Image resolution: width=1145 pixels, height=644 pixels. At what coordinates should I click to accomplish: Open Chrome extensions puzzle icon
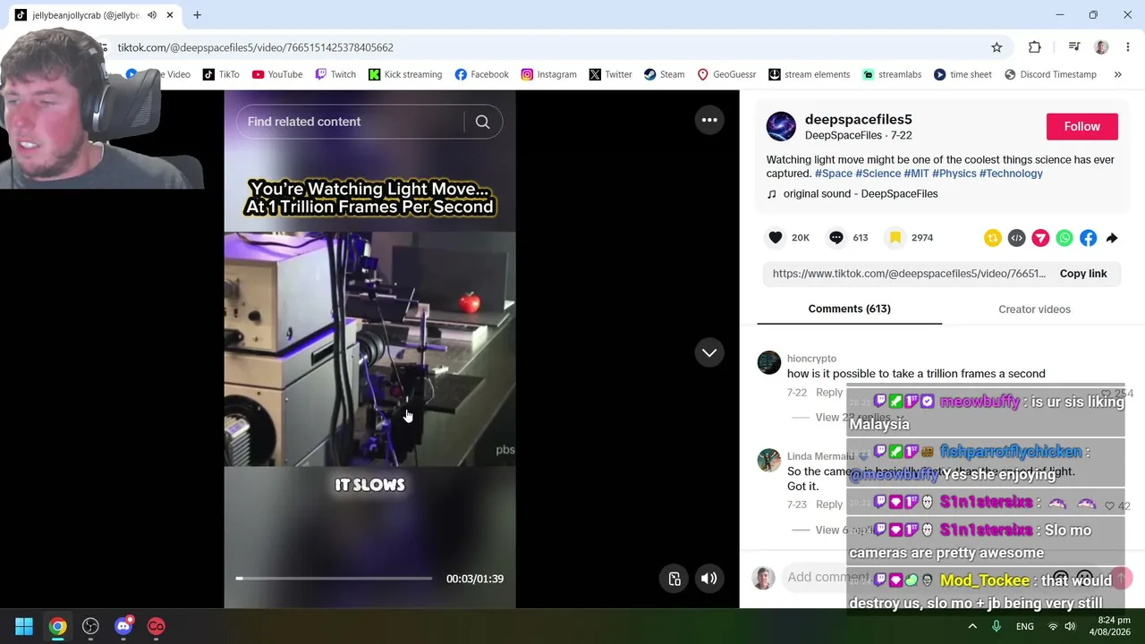[x=1035, y=47]
